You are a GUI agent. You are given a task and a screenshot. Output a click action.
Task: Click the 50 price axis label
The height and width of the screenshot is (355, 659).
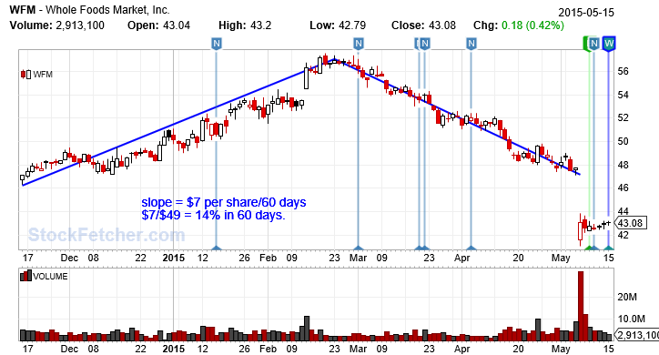pos(624,142)
